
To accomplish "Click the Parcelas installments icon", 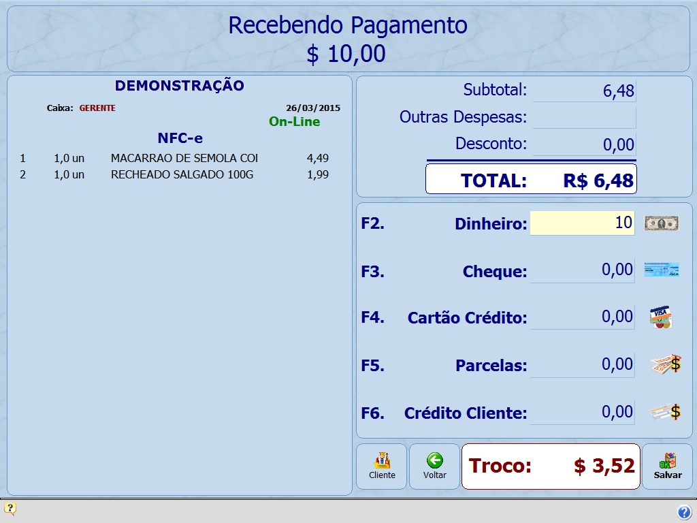I will 666,364.
